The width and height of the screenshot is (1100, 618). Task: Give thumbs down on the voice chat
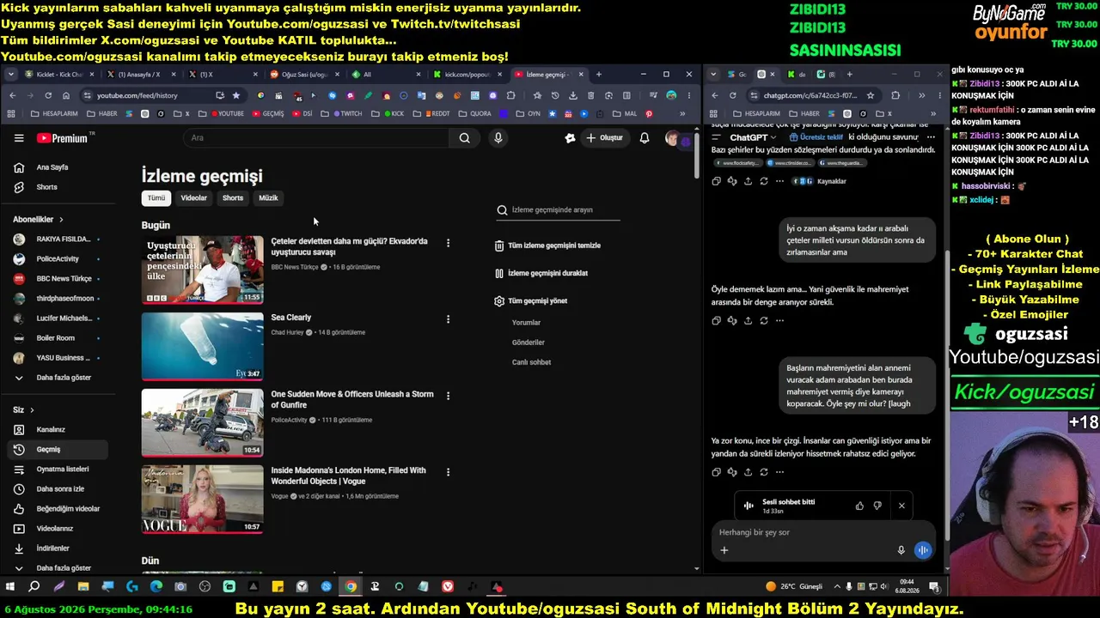[x=877, y=506]
